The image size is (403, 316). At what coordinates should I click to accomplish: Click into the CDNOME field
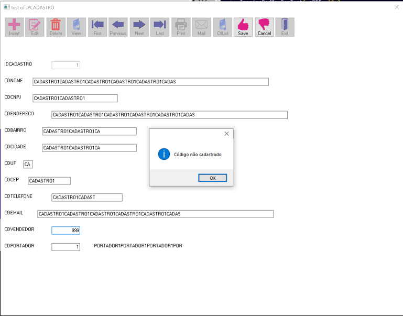point(150,82)
